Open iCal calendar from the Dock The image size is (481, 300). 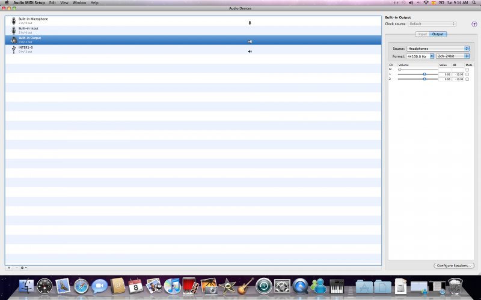click(x=136, y=286)
